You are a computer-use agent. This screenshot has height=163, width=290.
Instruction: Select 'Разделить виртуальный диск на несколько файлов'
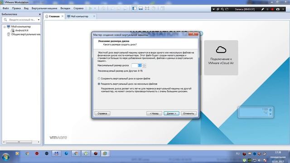tap(127, 84)
